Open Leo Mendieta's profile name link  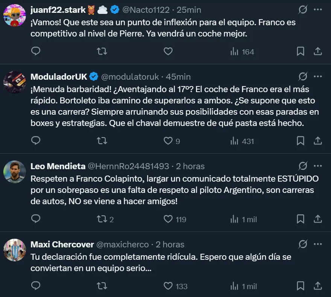[58, 166]
